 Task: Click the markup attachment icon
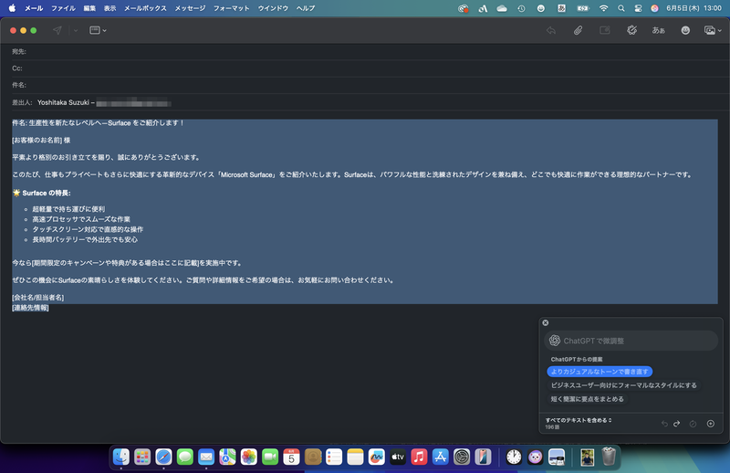coord(605,30)
